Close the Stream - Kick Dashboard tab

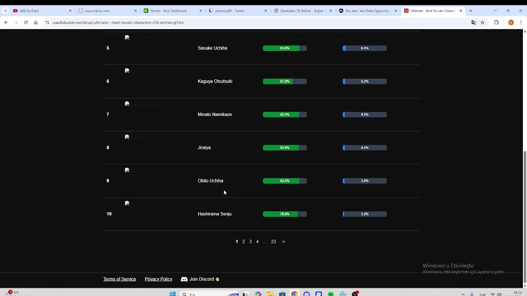[x=201, y=11]
